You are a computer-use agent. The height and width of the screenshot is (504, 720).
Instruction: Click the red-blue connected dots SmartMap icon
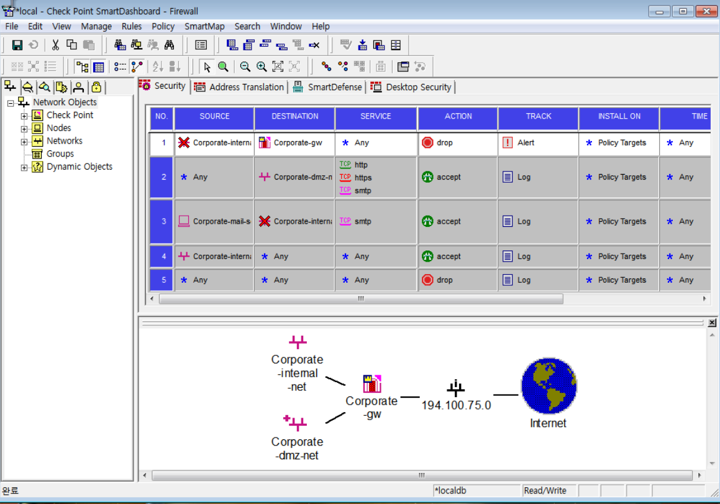(x=327, y=66)
